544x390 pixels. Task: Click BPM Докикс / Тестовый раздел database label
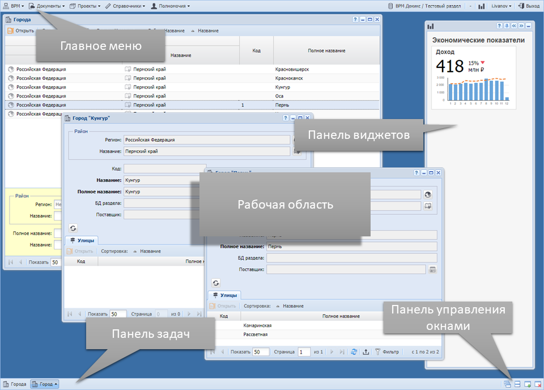point(424,6)
